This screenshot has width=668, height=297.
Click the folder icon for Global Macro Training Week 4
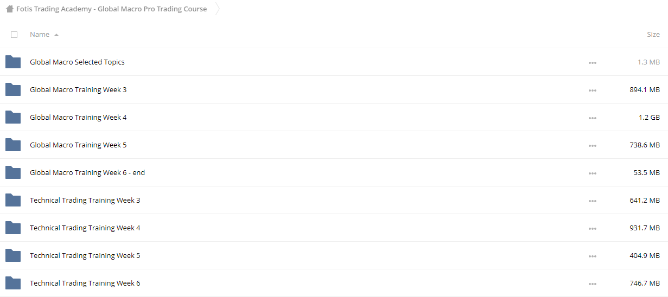pos(13,117)
